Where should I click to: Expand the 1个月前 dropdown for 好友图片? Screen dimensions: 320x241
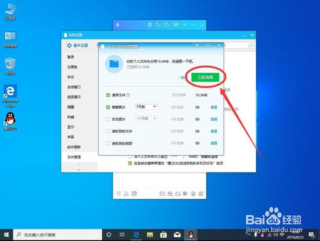[x=147, y=118]
